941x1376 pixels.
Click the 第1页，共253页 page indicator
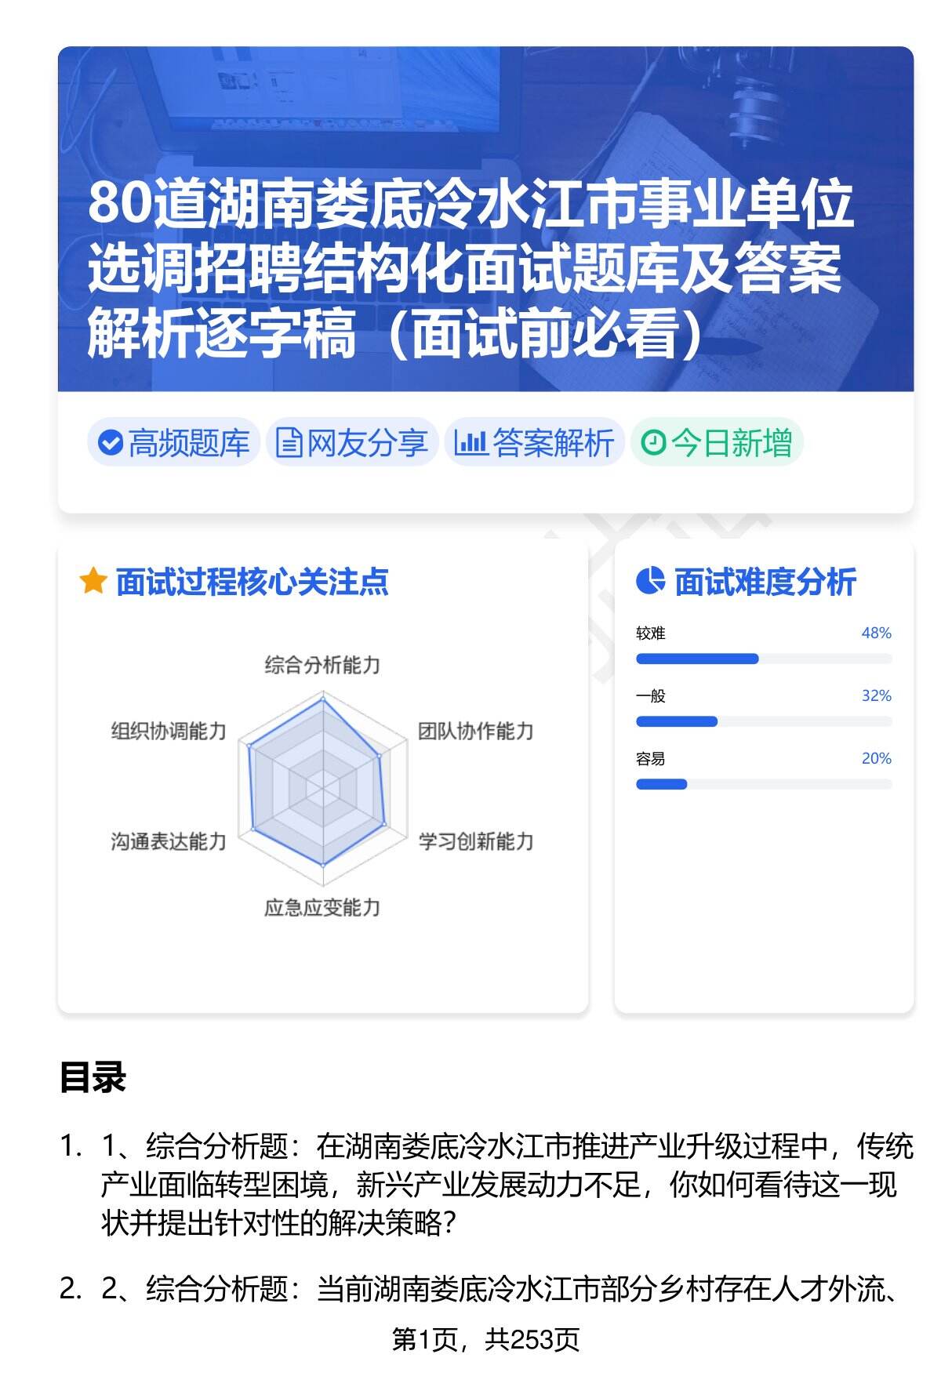click(485, 1339)
